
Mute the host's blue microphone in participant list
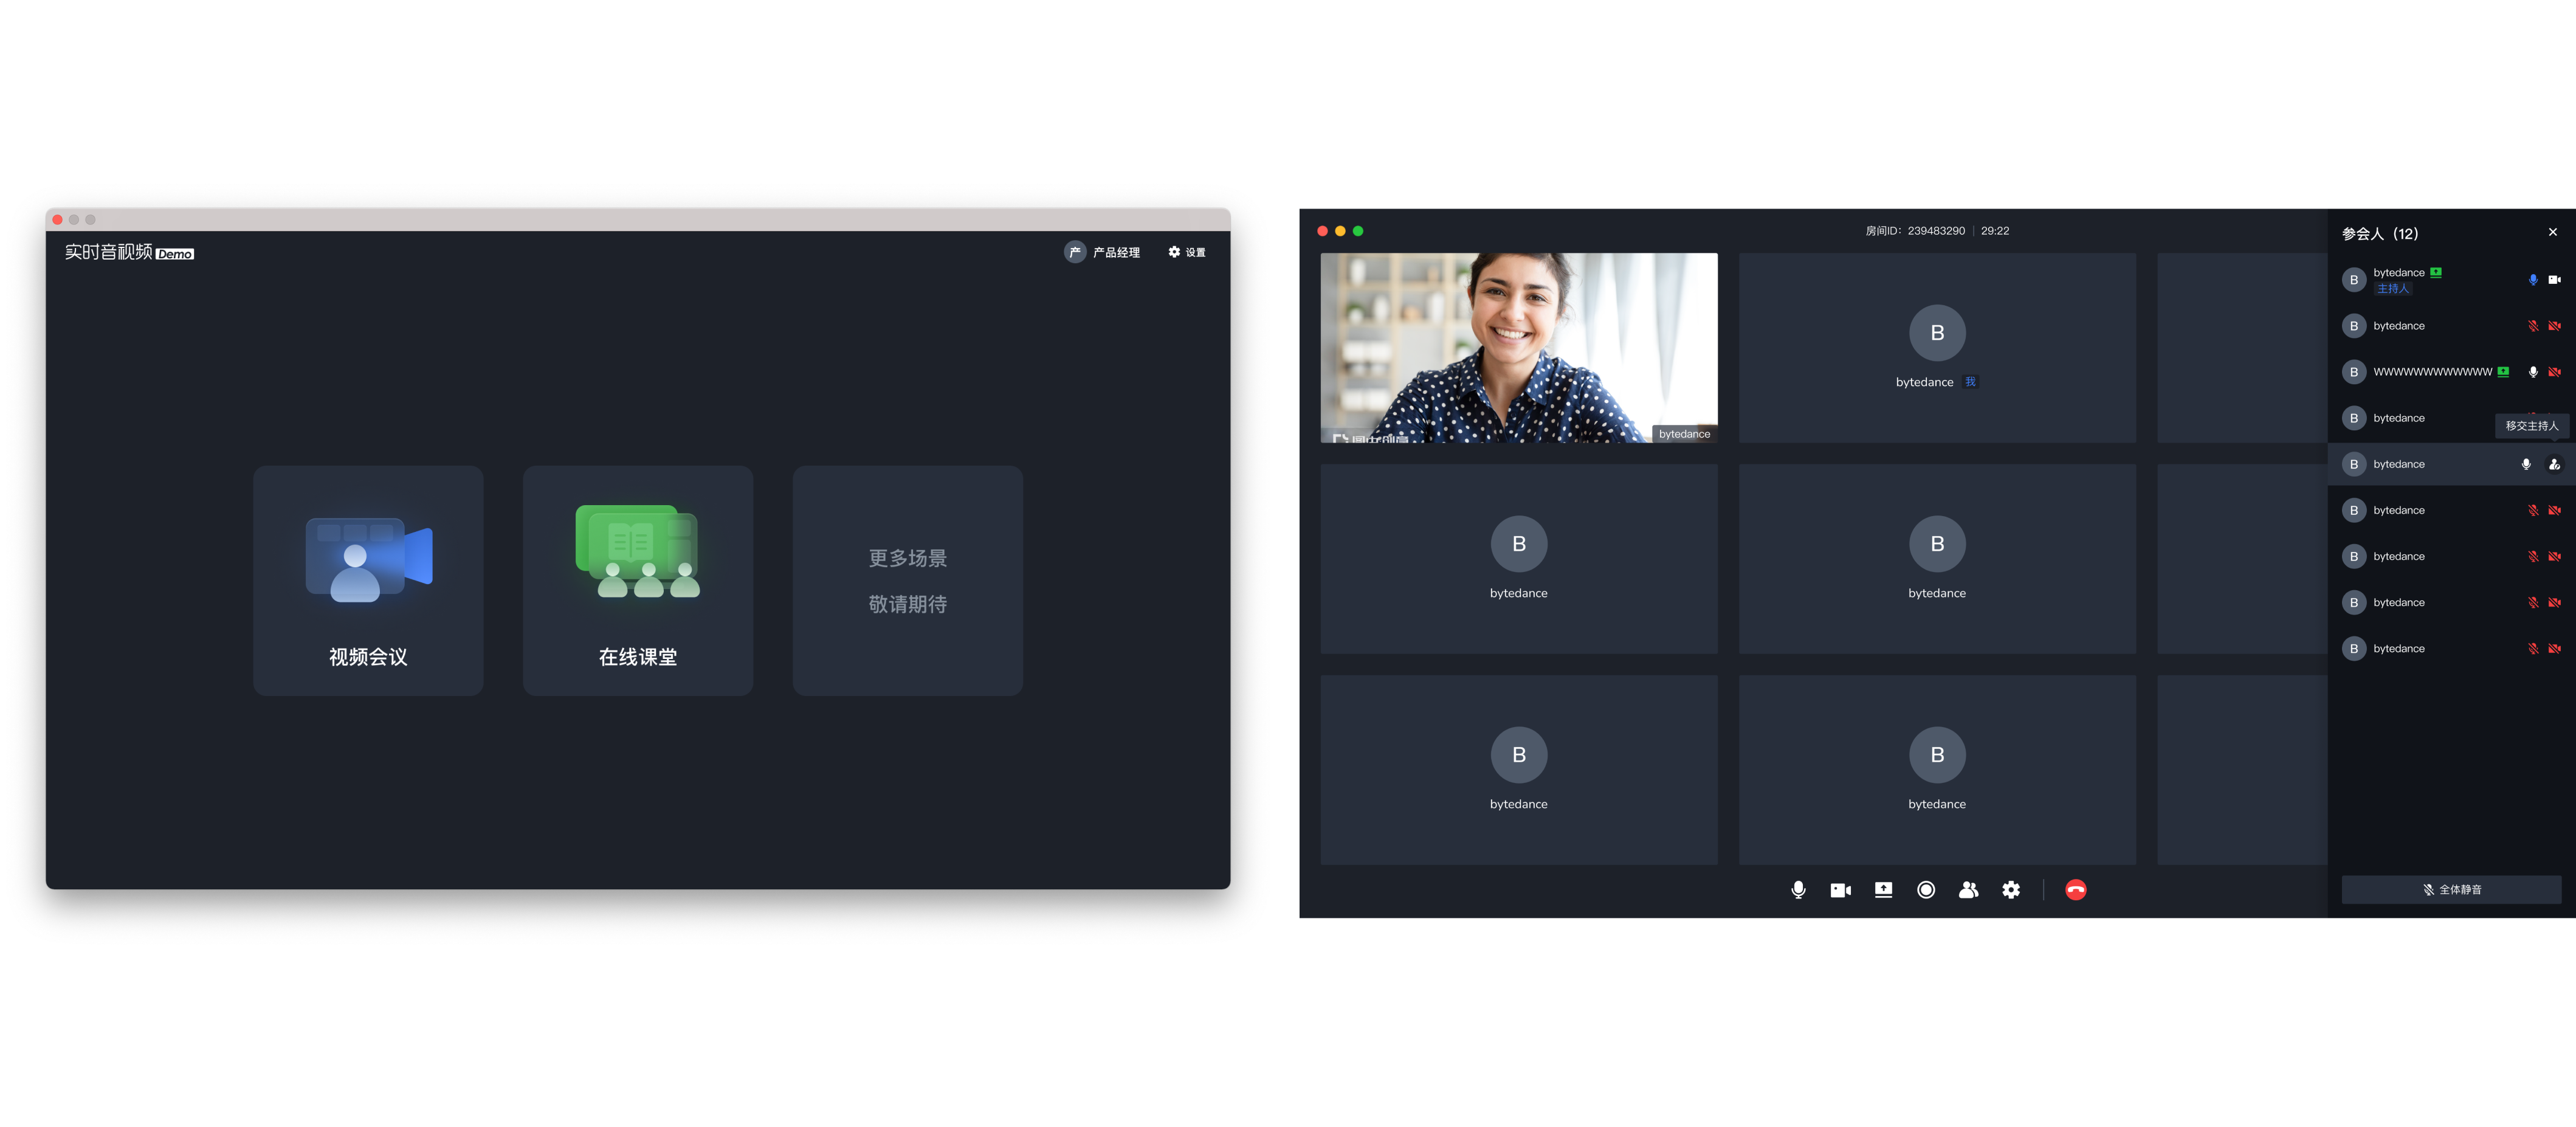2532,280
